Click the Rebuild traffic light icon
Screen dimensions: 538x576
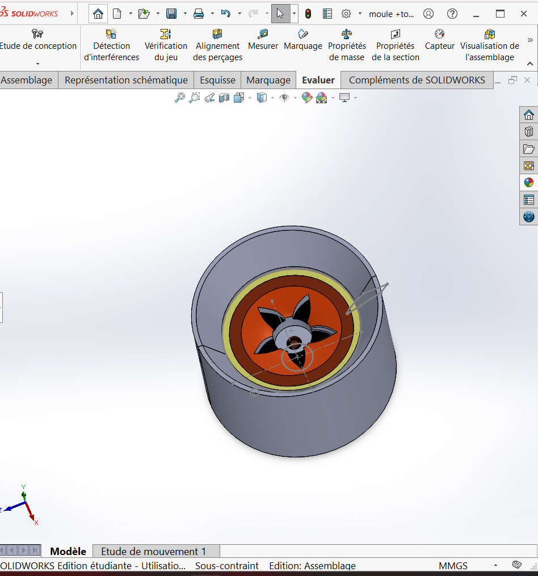(x=308, y=14)
